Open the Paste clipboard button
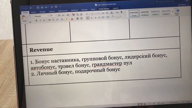This screenshot has width=192, height=108. click(24, 18)
